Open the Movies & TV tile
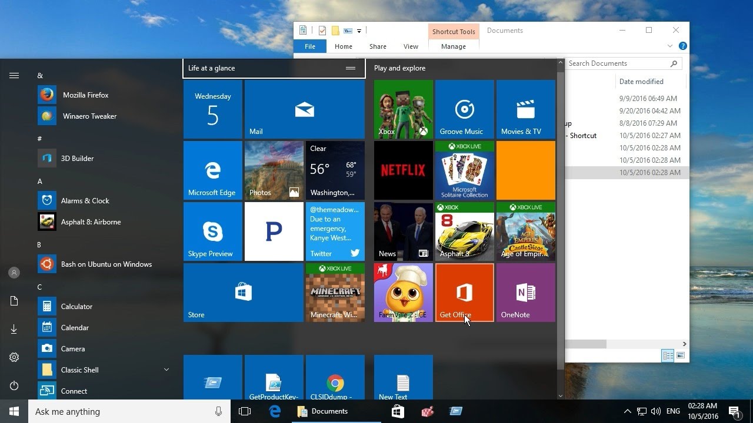Viewport: 753px width, 423px height. [526, 109]
